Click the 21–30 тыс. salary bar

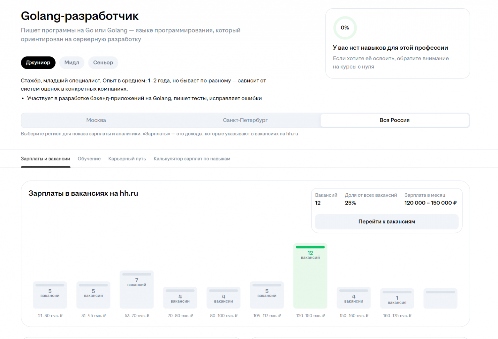pos(49,295)
